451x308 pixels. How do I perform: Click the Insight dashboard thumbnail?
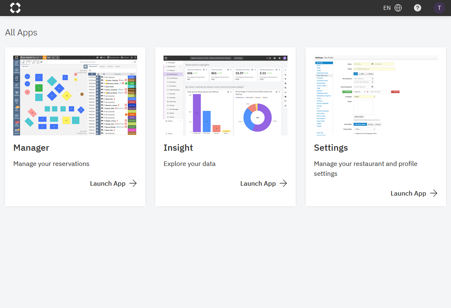225,96
